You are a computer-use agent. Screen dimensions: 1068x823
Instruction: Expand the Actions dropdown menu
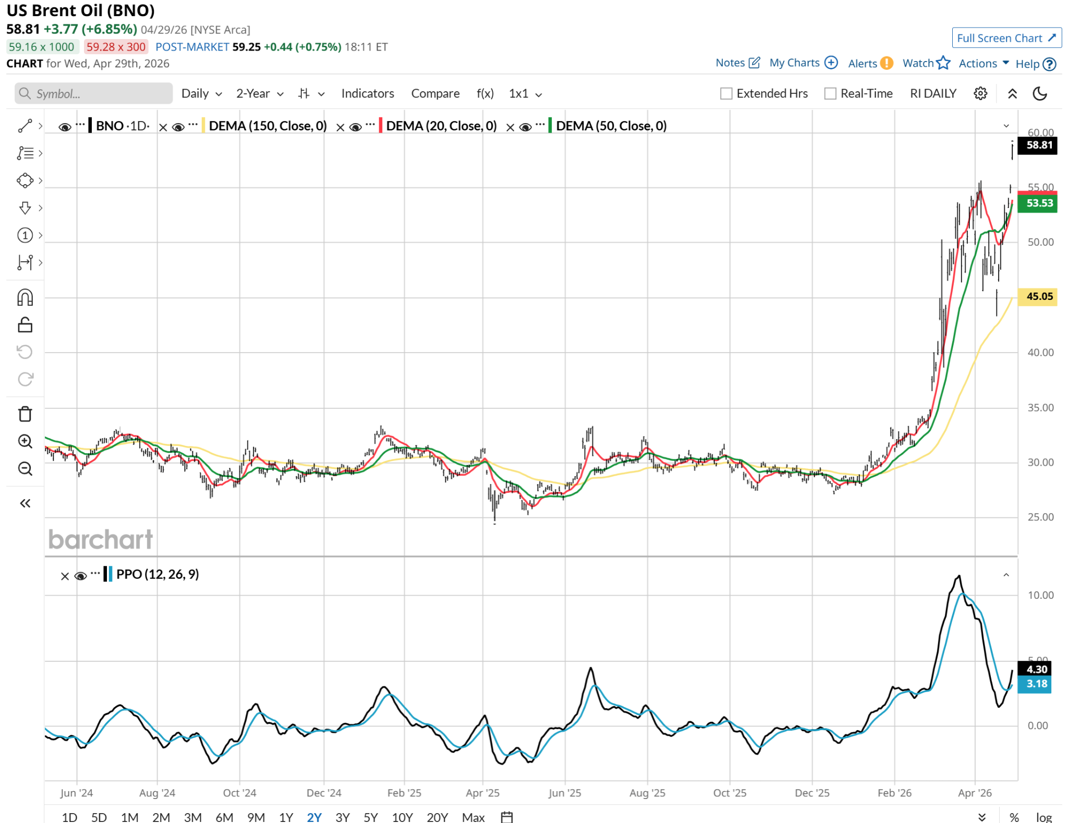[984, 64]
